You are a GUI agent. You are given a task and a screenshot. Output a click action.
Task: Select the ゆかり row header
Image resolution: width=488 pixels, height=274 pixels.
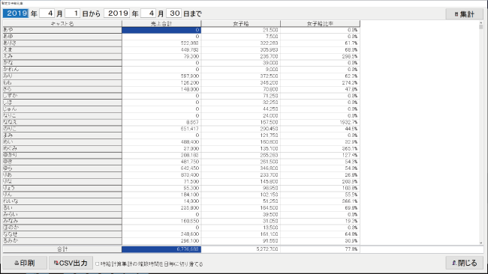(x=62, y=155)
